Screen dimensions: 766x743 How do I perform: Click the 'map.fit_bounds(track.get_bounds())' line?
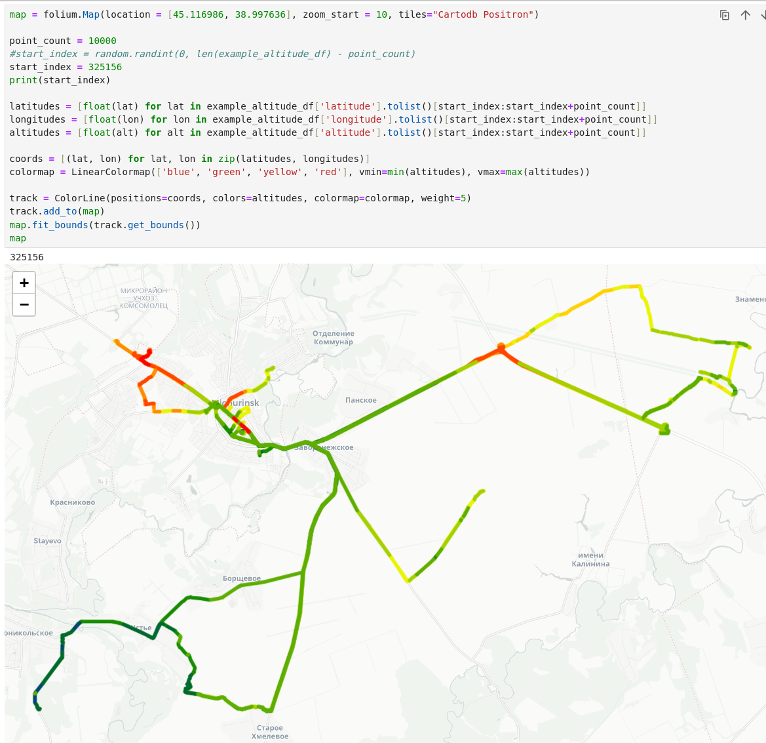[105, 225]
